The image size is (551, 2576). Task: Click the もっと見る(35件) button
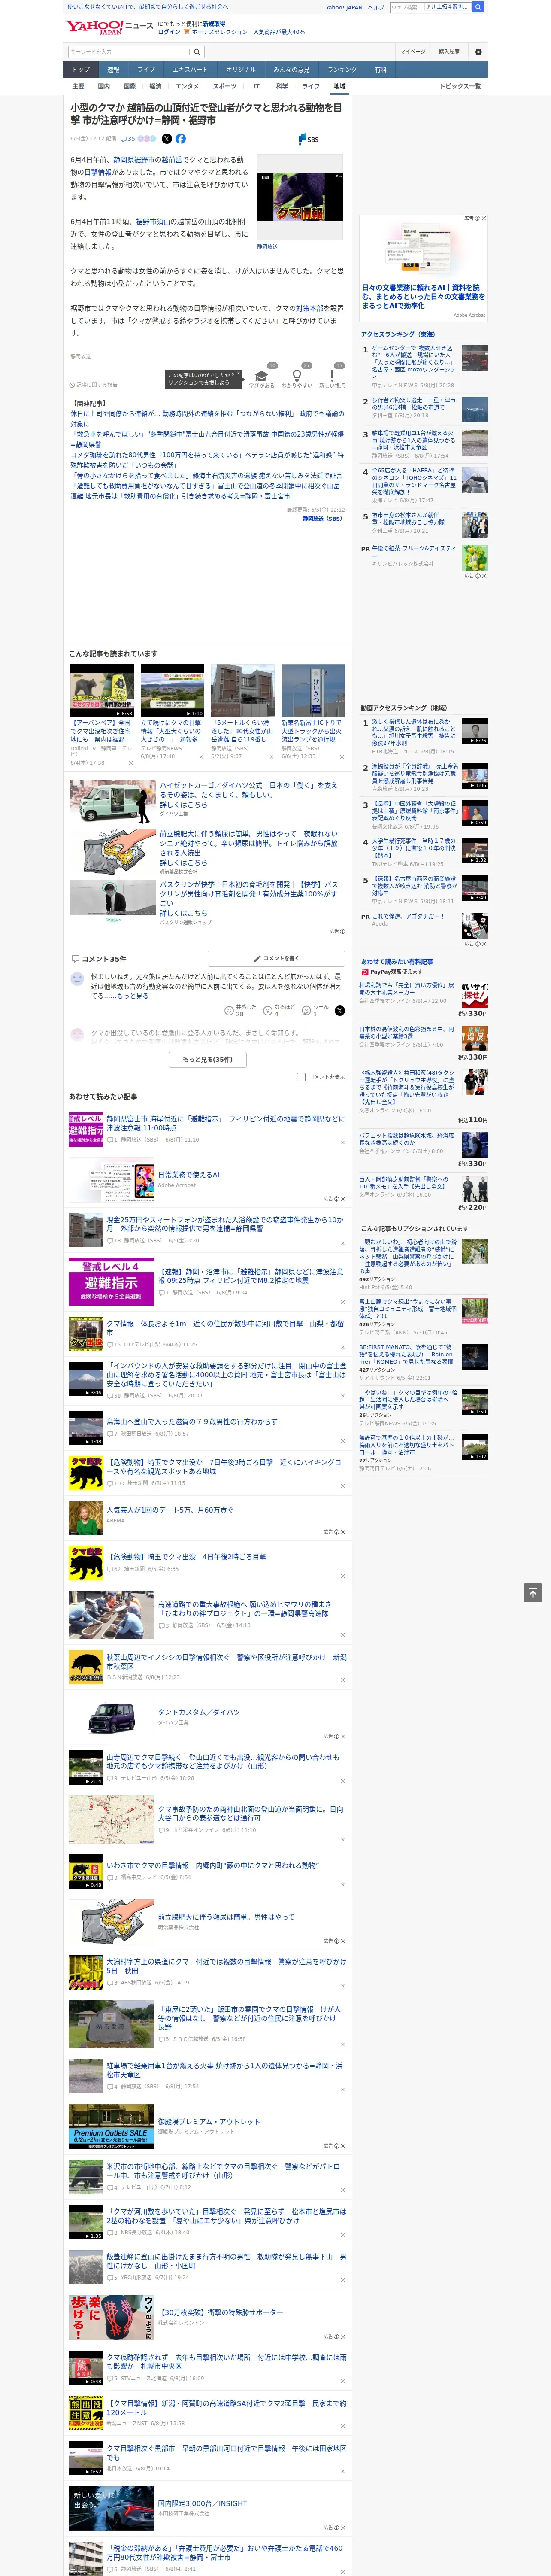click(x=208, y=1059)
